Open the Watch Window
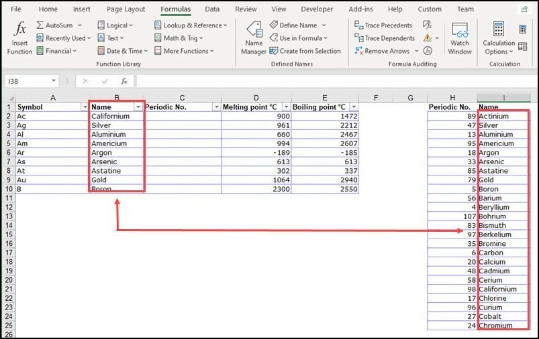The image size is (539, 339). (460, 38)
